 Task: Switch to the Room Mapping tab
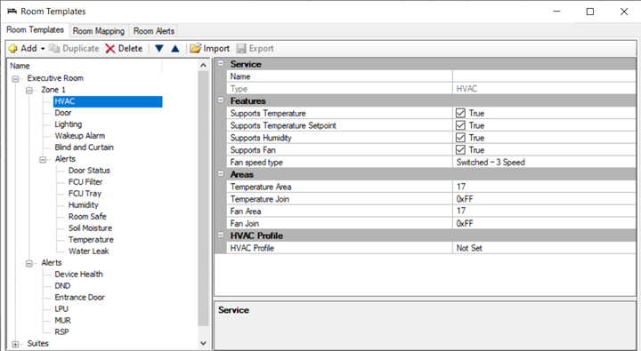pos(99,31)
